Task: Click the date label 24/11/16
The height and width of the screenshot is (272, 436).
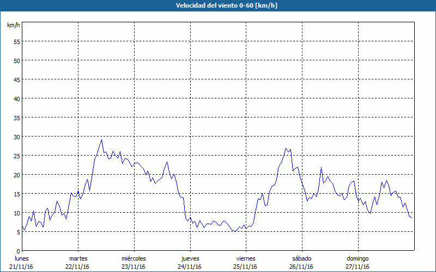Action: pos(190,267)
